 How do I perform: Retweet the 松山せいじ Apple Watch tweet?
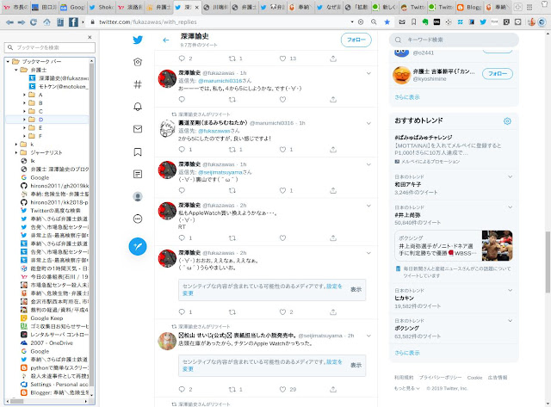pos(232,389)
